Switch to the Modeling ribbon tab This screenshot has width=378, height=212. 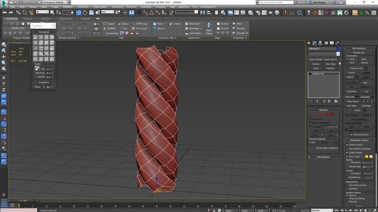(12, 18)
